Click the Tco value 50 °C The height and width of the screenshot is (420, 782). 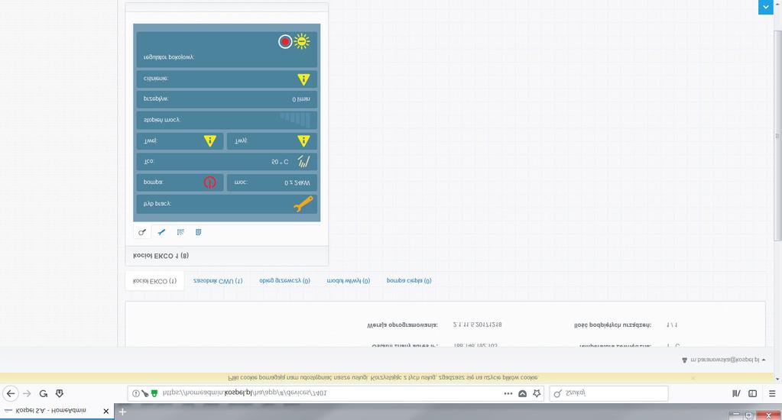(x=280, y=162)
